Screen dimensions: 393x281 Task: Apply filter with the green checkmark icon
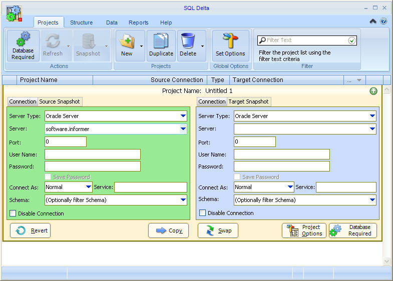pyautogui.click(x=351, y=40)
